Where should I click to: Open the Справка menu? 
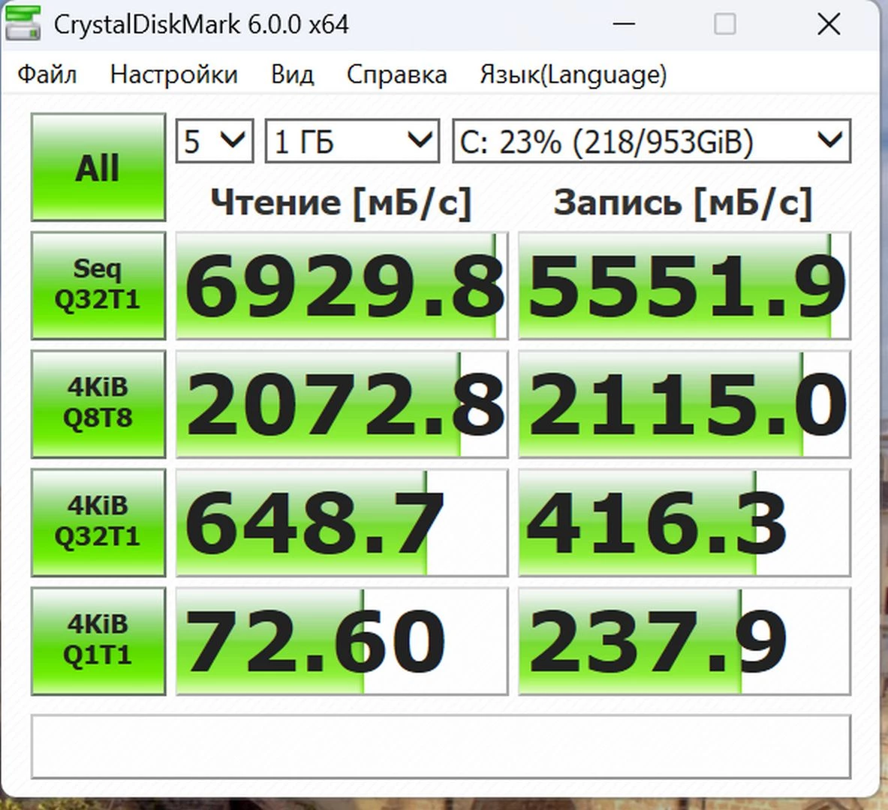tap(397, 75)
